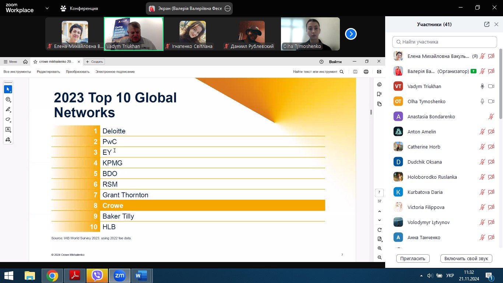Open the Acrobat help question icon
The image size is (503, 283).
click(321, 62)
